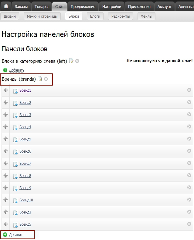Open the Бренд4 block link

25,127
